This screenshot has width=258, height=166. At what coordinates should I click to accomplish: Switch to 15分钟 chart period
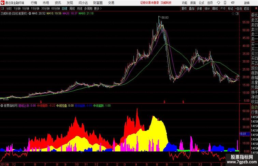[35, 9]
